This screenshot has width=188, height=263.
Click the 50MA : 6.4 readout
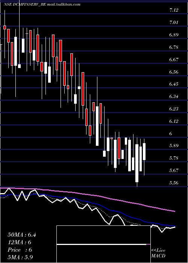pos(22,235)
